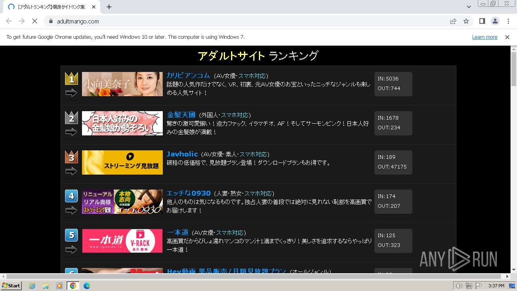Open the pink V-RACK banner thumbnail

[122, 241]
